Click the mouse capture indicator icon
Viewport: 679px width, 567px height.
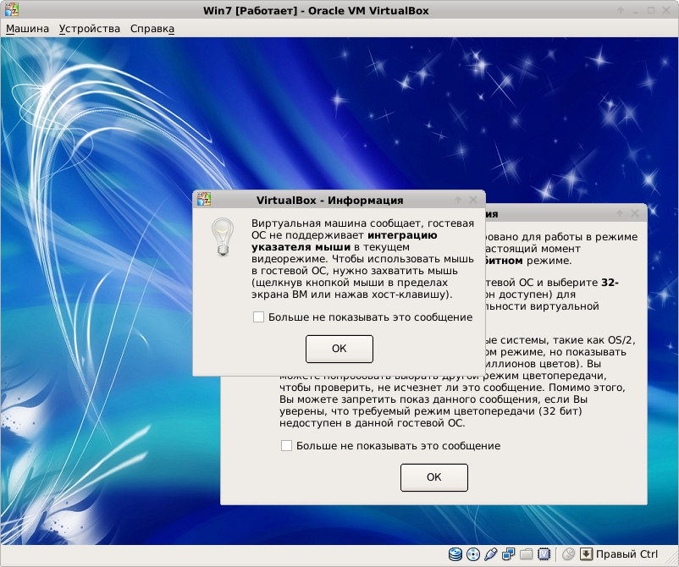tap(568, 554)
